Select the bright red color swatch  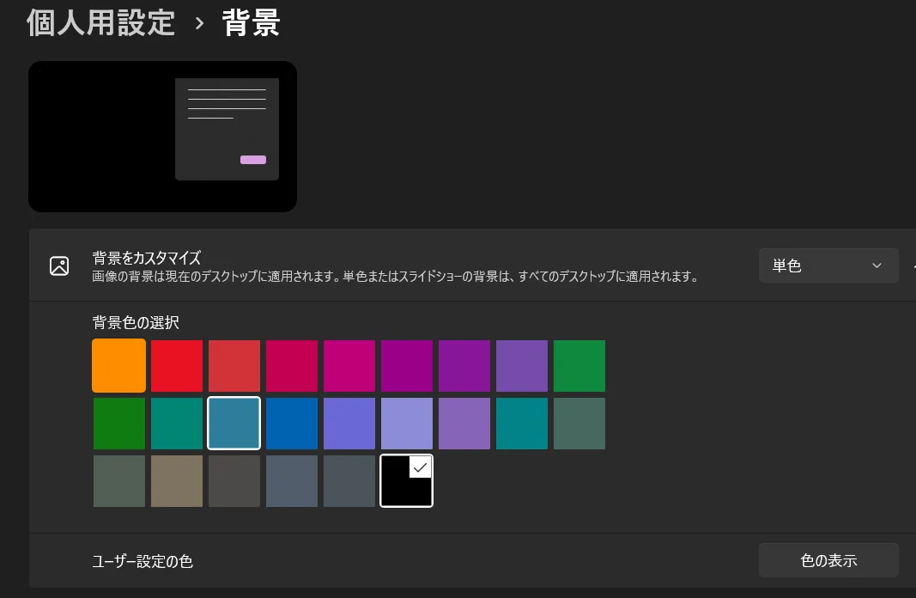pyautogui.click(x=177, y=366)
